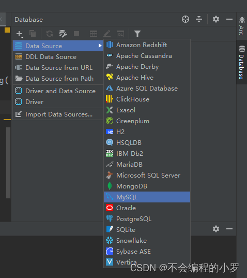
Task: Choose Data Source from Path
Action: click(58, 78)
